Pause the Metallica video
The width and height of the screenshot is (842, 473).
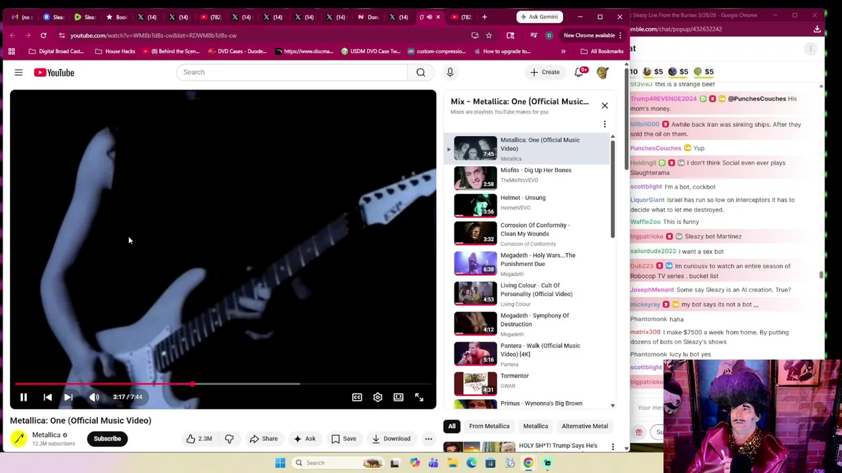click(23, 397)
